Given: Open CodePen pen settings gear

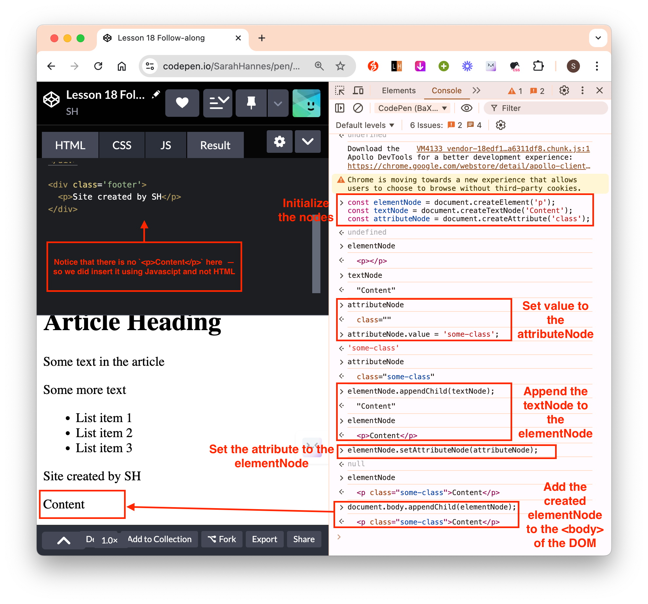Looking at the screenshot, I should (279, 142).
